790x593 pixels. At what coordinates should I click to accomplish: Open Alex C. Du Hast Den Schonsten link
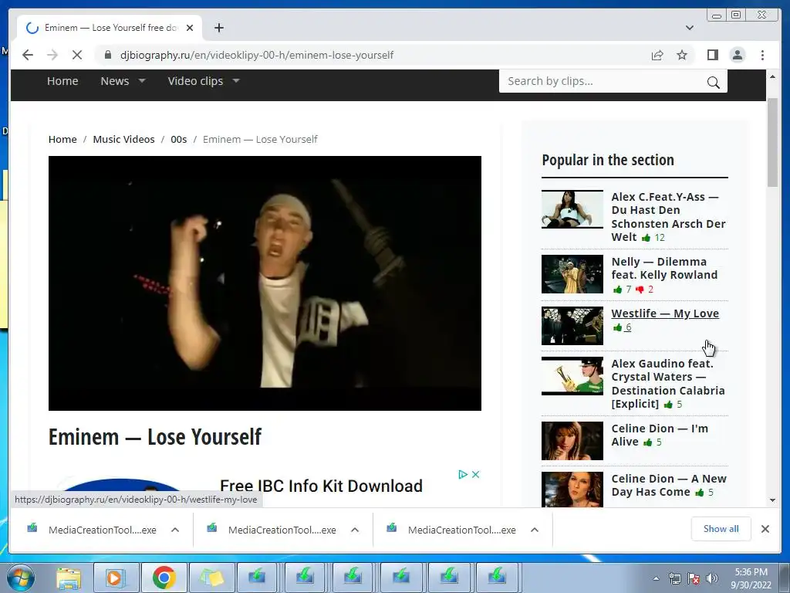tap(668, 216)
